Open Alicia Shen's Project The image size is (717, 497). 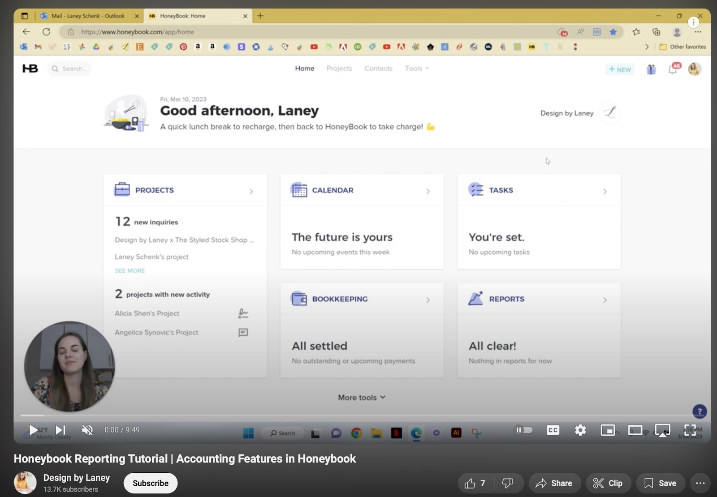coord(147,313)
